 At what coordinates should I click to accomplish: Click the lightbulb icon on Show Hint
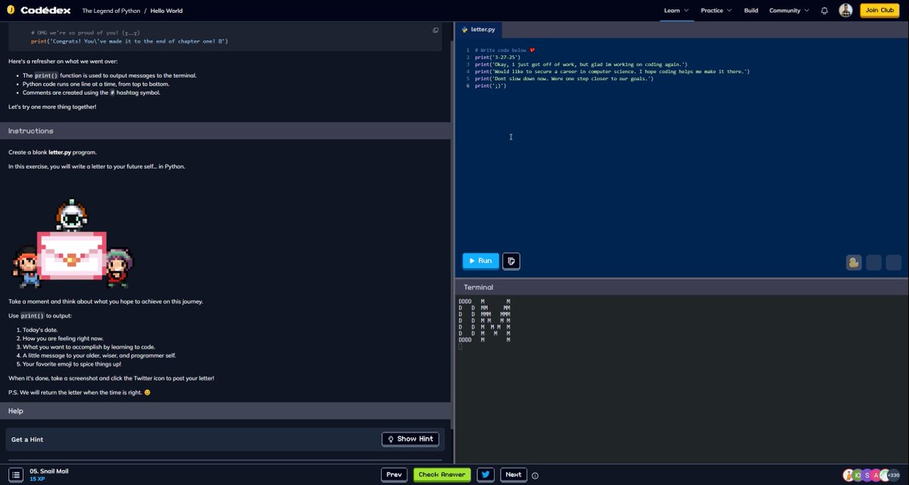click(x=391, y=439)
